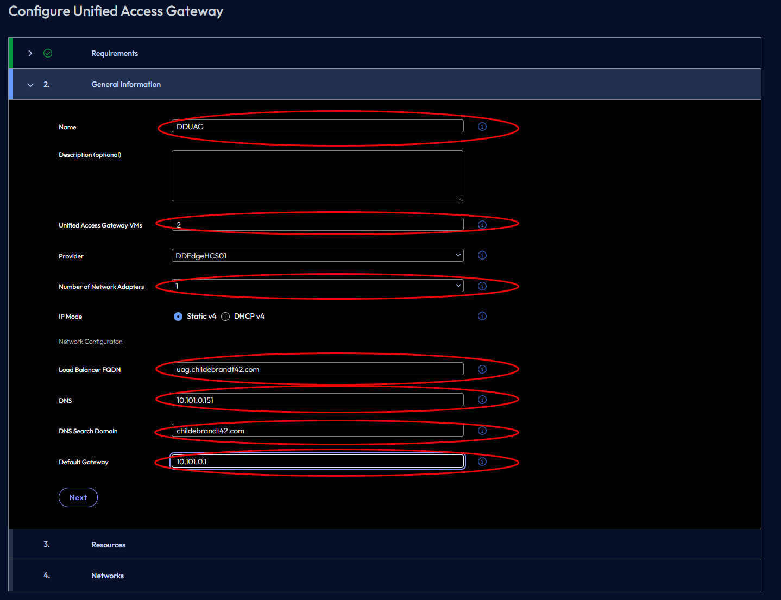Open the Networks step section
The height and width of the screenshot is (600, 781).
pos(108,576)
